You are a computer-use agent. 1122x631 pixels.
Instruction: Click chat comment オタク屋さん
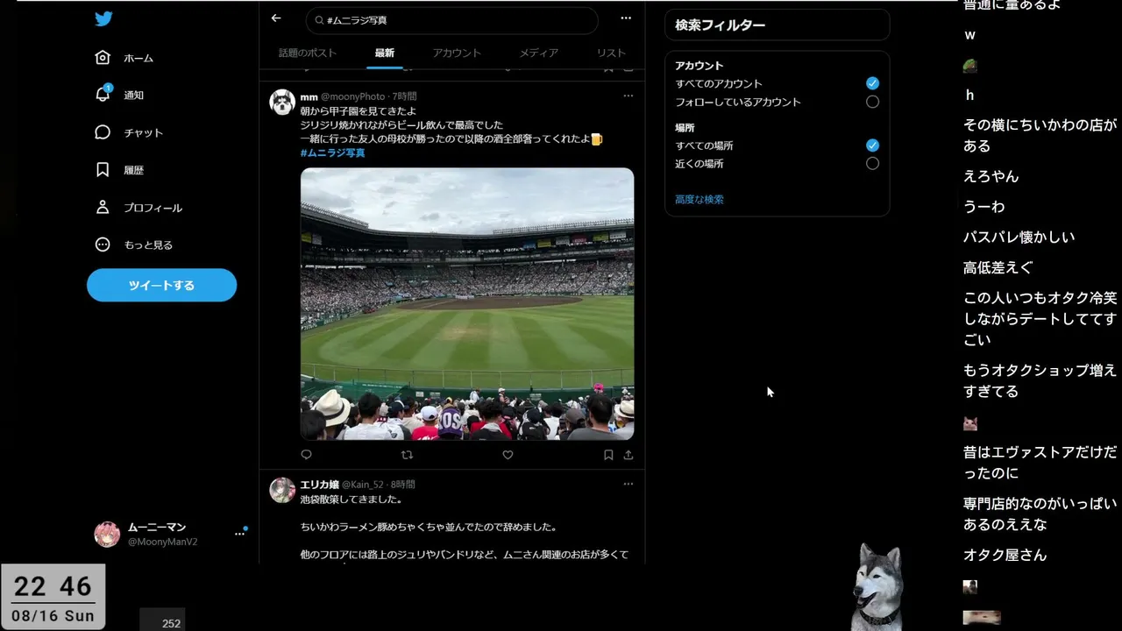[1005, 555]
